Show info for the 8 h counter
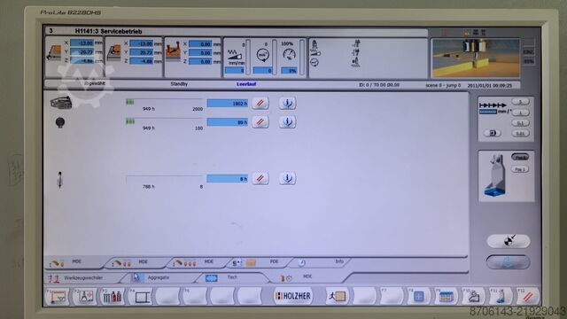Viewport: 567px width, 319px height. tap(287, 178)
